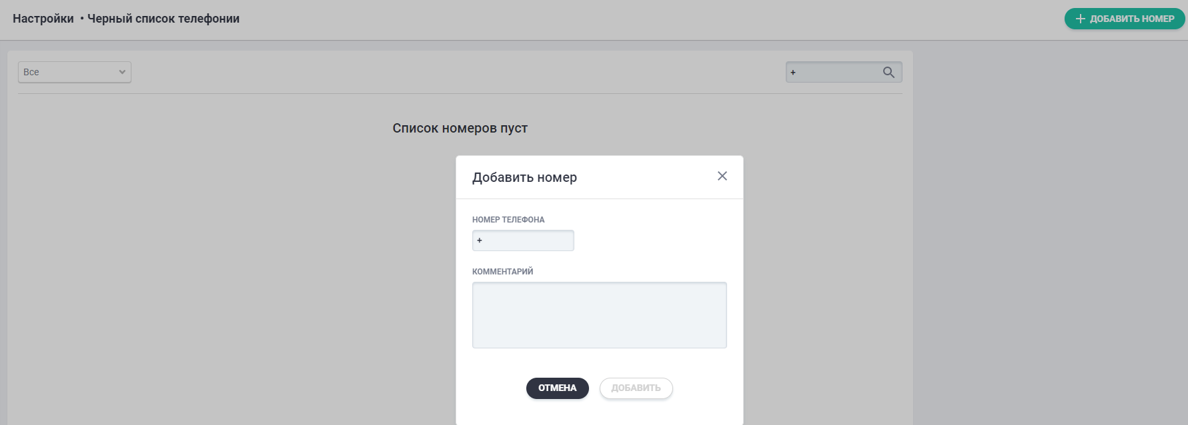Select Черный список телефонии breadcrumb
Screen dimensions: 1188x425
[163, 19]
